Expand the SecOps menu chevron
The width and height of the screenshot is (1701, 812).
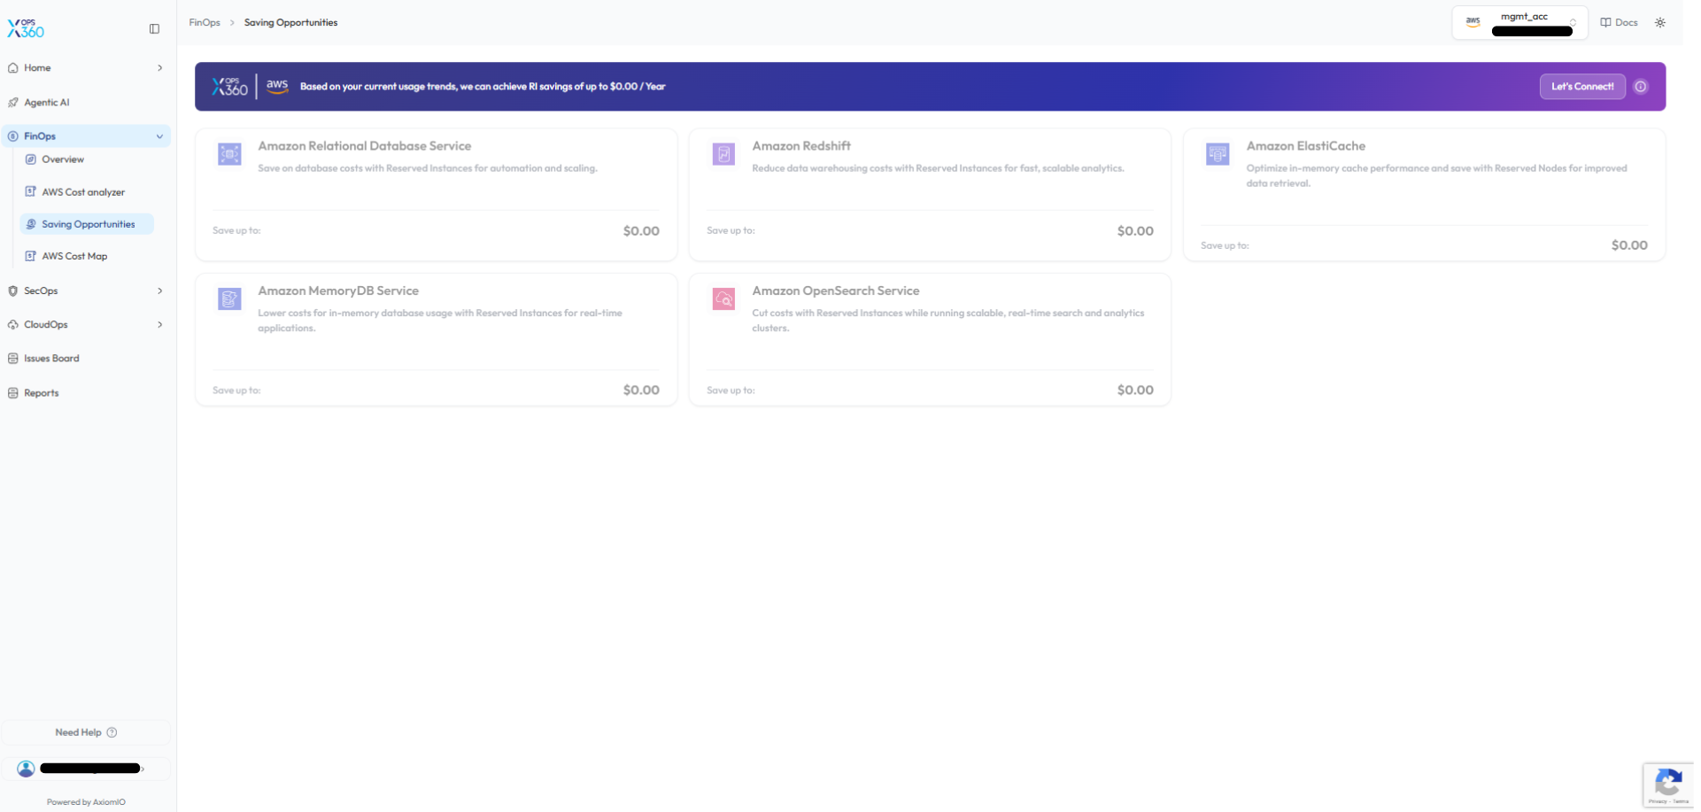point(159,291)
